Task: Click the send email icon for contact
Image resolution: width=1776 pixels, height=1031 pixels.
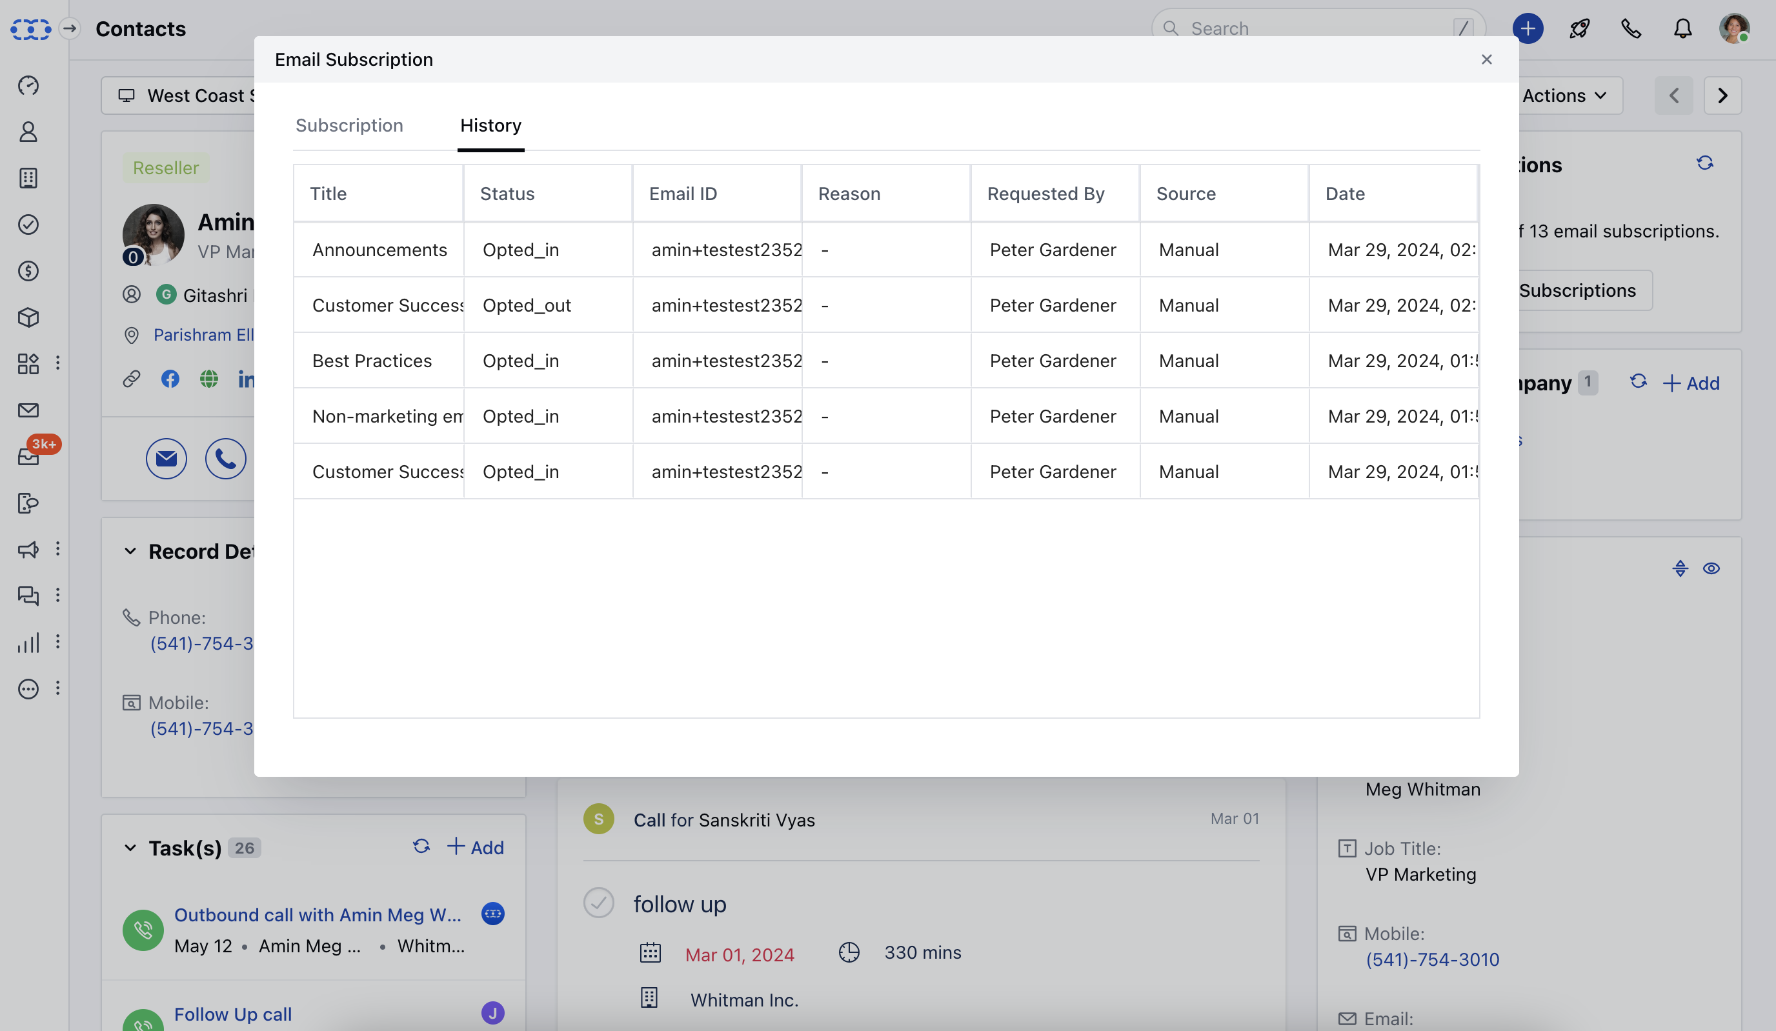Action: pos(166,459)
